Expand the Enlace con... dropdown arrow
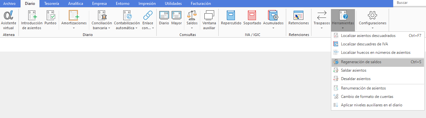 click(153, 28)
